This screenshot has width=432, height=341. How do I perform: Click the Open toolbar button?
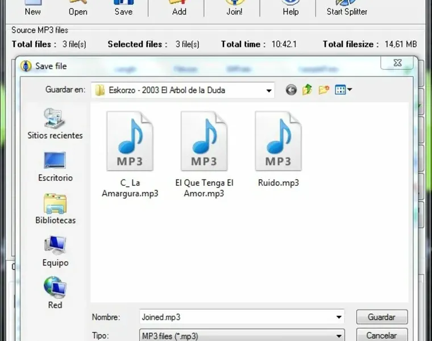click(78, 8)
